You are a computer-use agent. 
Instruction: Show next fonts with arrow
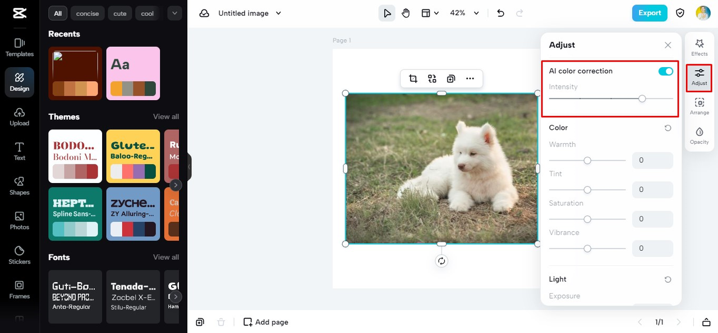pos(176,297)
